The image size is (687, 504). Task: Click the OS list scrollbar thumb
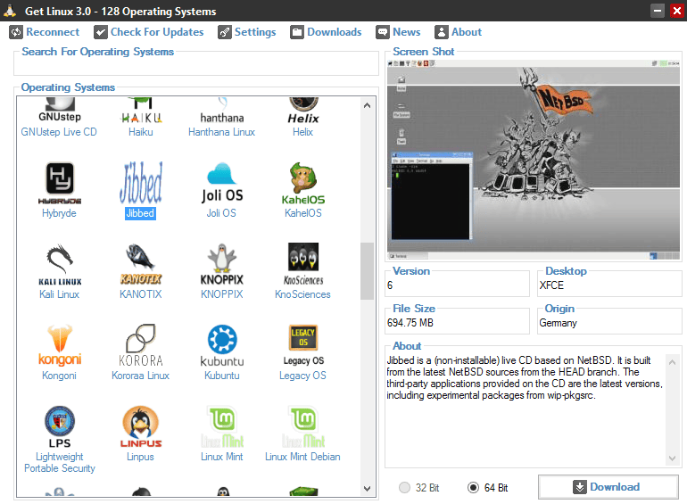(368, 271)
